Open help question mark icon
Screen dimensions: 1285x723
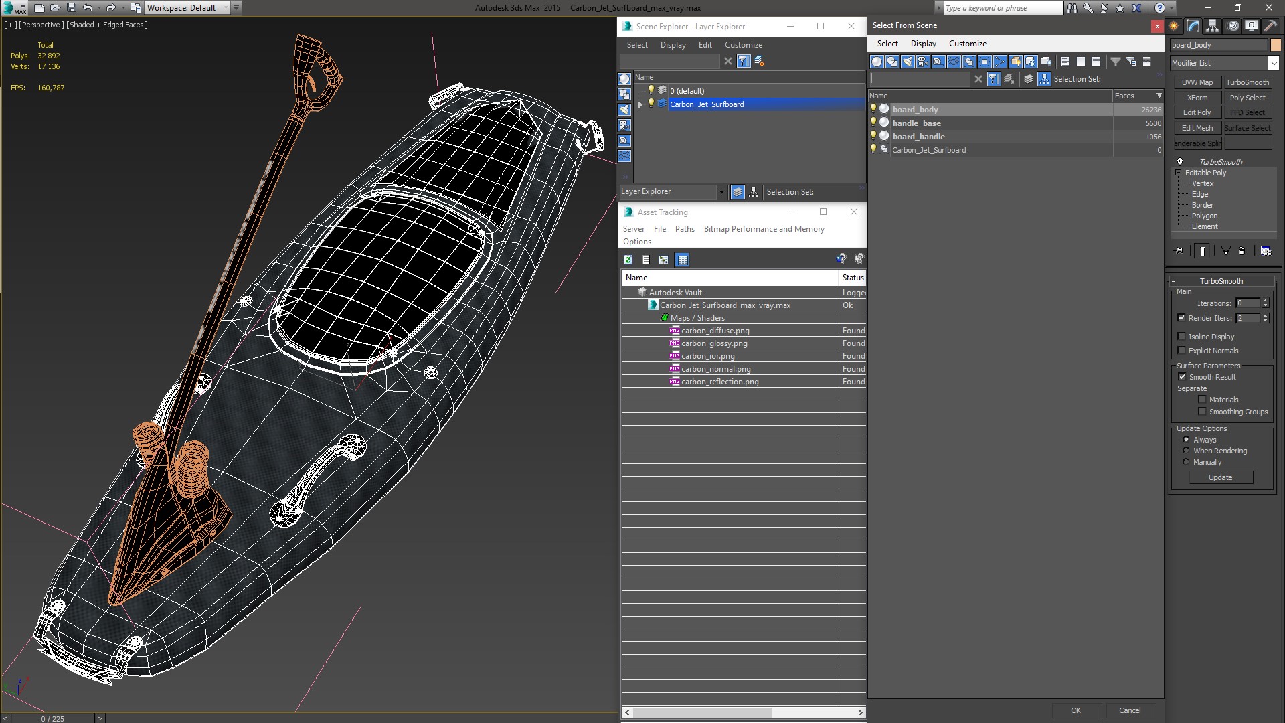[1160, 8]
